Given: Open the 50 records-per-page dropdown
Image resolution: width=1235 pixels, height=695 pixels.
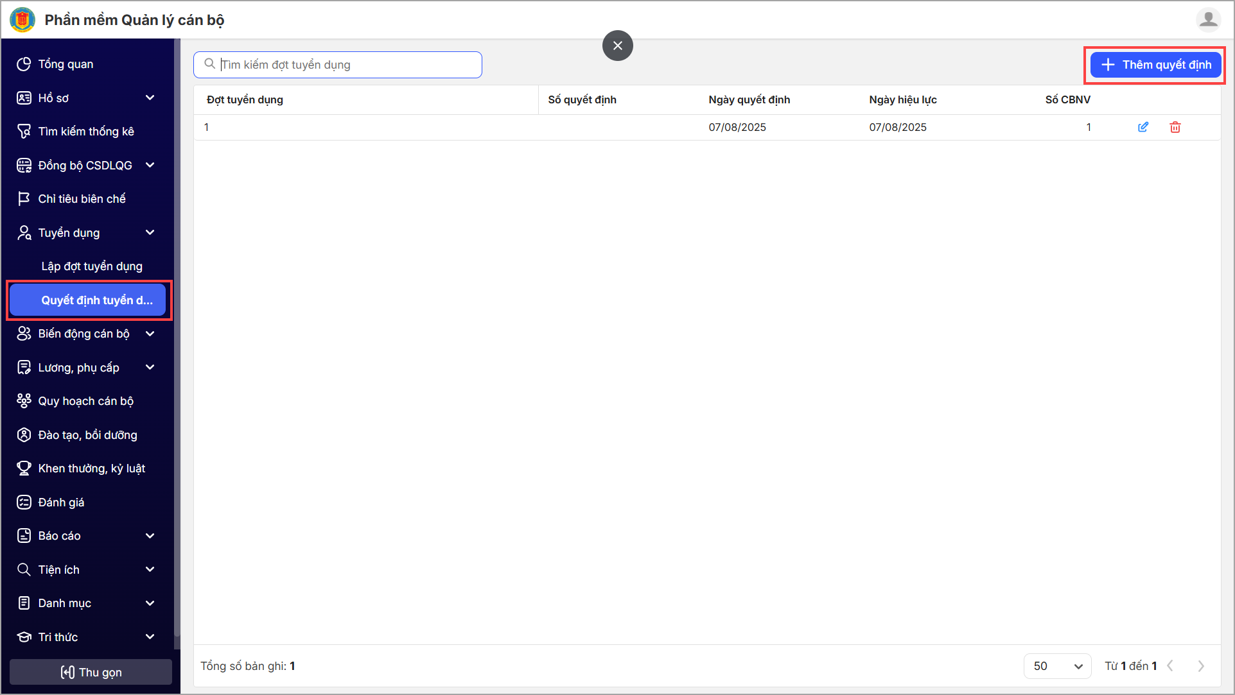Looking at the screenshot, I should coord(1057,666).
